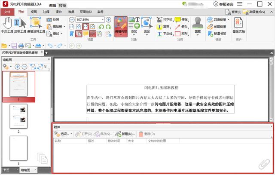
Task: Click the 查找(F) find button
Action: point(233,12)
